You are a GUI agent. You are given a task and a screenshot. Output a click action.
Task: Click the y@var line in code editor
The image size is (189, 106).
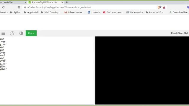[3, 69]
